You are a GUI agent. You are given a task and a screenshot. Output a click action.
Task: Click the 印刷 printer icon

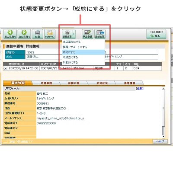[x=38, y=34]
